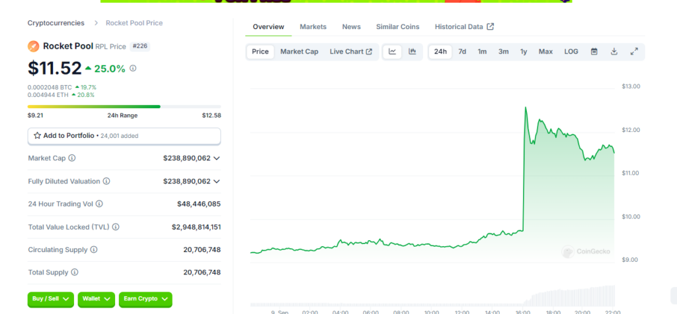Select the 7d time range

pyautogui.click(x=462, y=51)
